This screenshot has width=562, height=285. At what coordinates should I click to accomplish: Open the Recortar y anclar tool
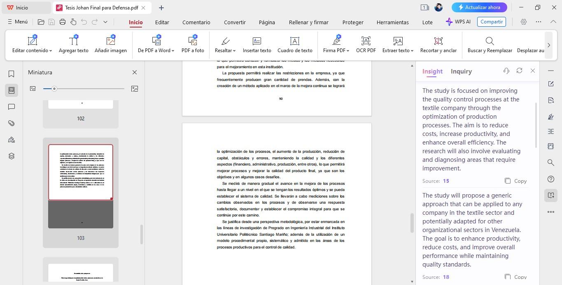point(438,44)
